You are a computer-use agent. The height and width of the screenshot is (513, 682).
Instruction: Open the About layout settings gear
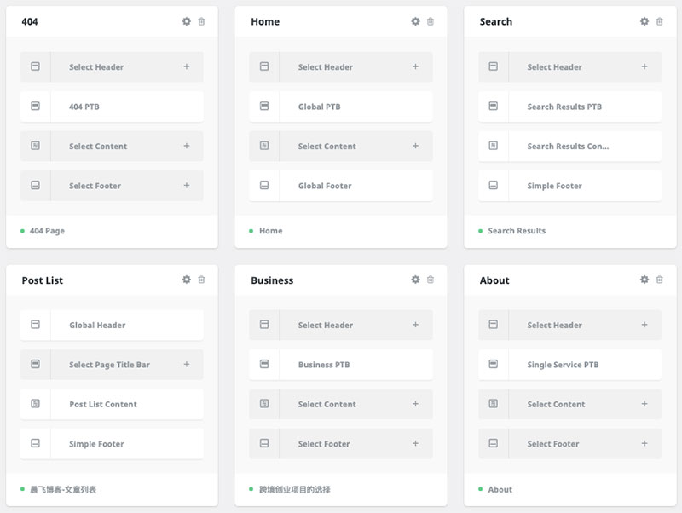coord(644,280)
